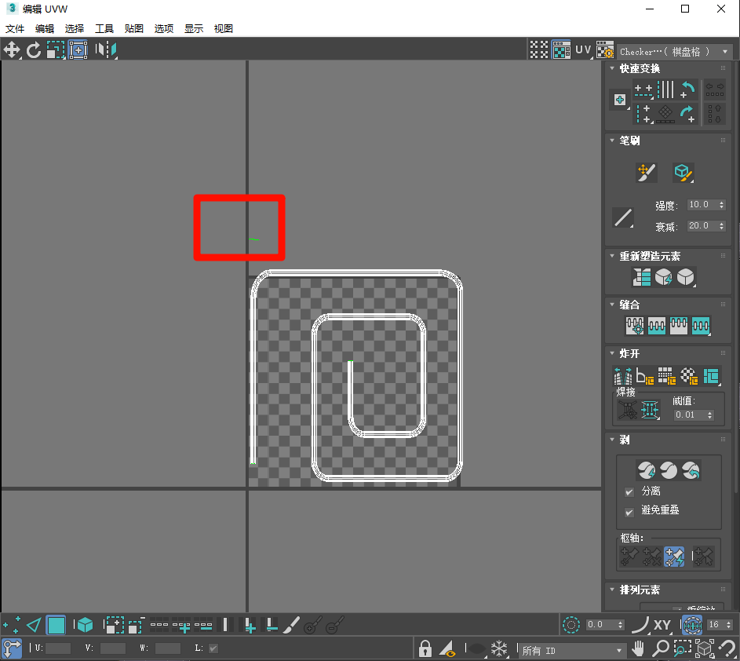Select the Pan hand tool
Screen dimensions: 740x661
[x=638, y=648]
